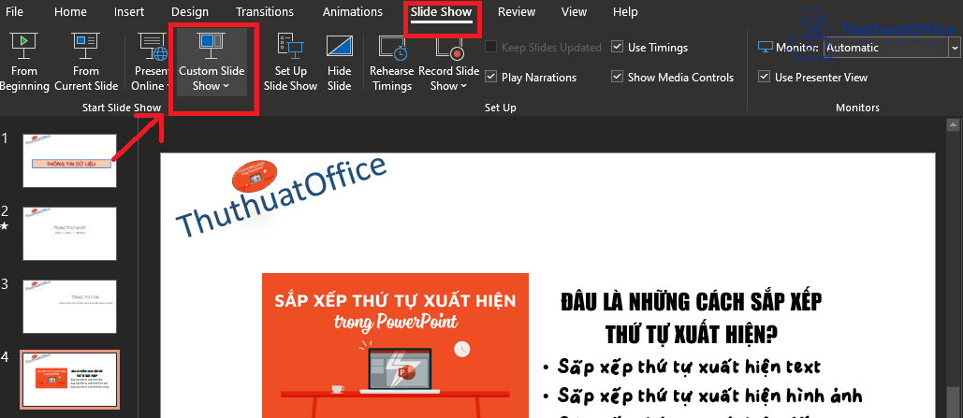Click the scroll-up arrow of the slide editor scrollbar
The image size is (963, 418).
(953, 126)
